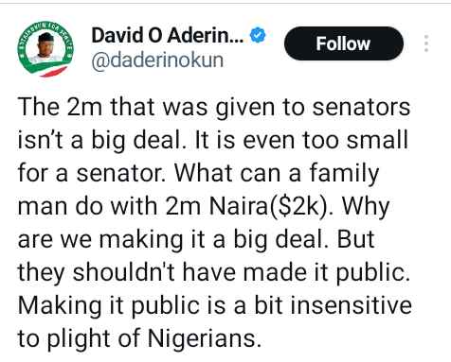Open the display name David O Aderin...
Screen dimensions: 451x362
coord(168,35)
